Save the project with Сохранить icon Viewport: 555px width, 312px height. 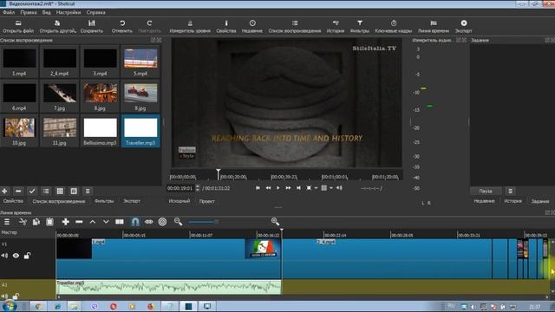(92, 27)
